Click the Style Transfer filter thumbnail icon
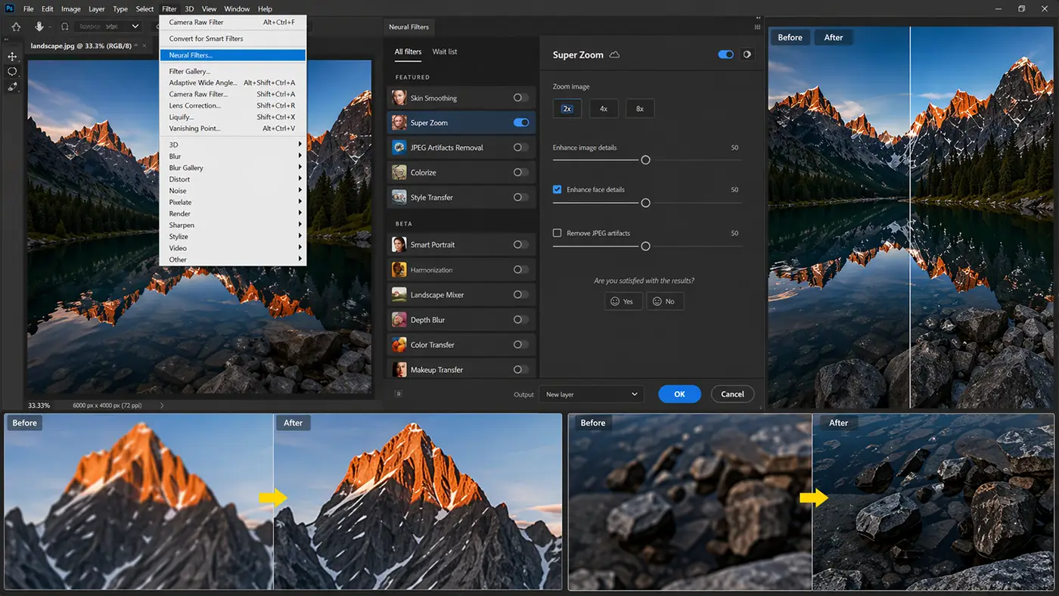Image resolution: width=1059 pixels, height=596 pixels. click(x=399, y=197)
